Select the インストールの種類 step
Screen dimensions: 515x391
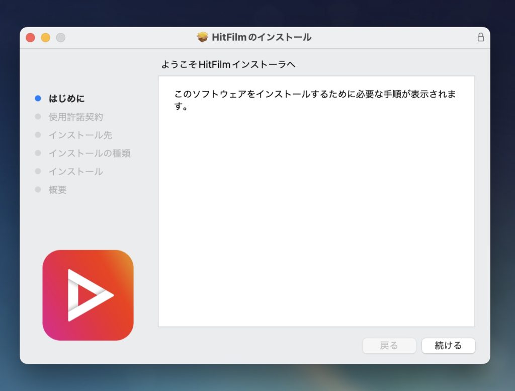[90, 153]
